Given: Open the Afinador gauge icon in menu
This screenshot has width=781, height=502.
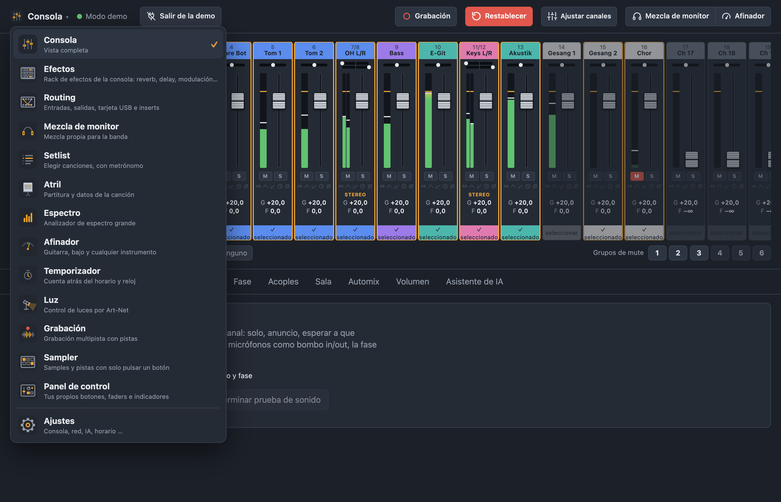Looking at the screenshot, I should 28,247.
